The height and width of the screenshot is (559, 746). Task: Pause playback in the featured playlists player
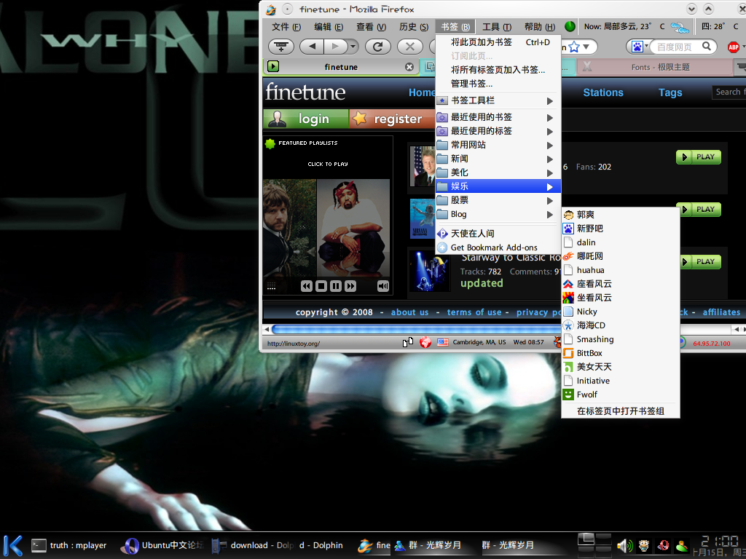(x=336, y=285)
